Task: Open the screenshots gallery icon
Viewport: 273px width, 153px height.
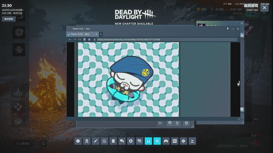Action: coord(140,141)
